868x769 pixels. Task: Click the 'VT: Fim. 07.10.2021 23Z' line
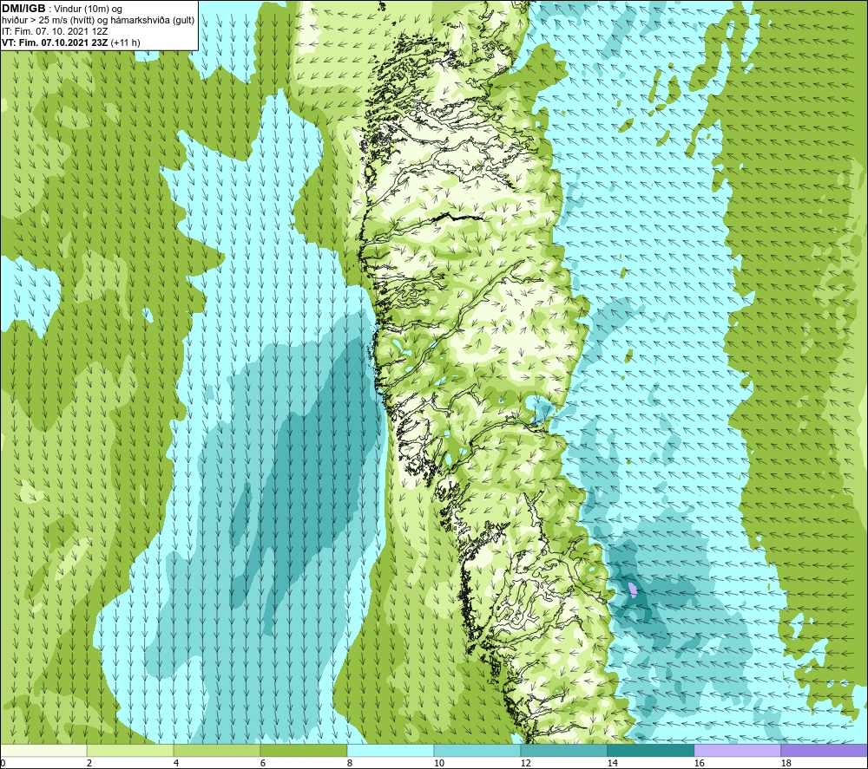(x=55, y=42)
